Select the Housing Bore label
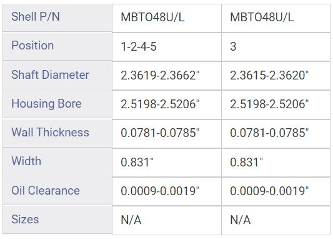The height and width of the screenshot is (239, 333). click(x=57, y=104)
